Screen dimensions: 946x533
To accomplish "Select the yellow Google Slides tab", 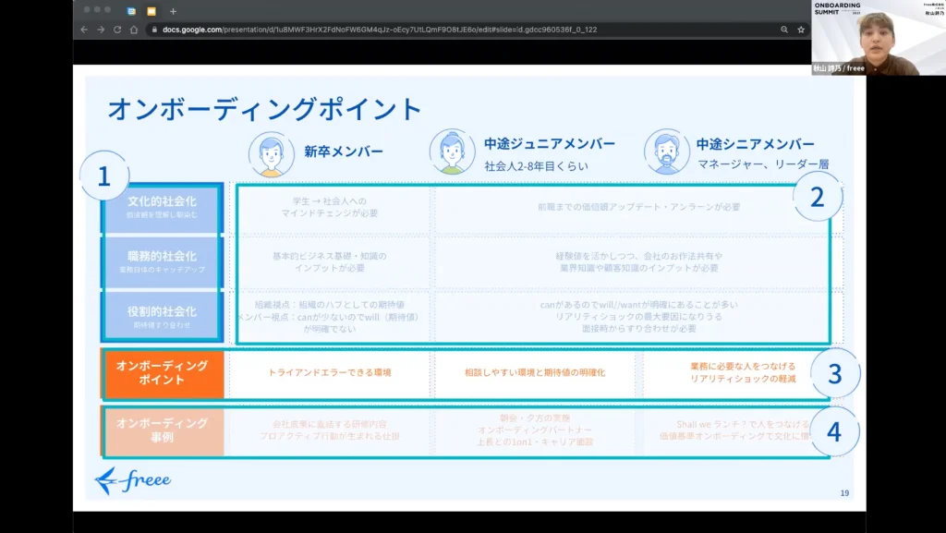I will (x=152, y=11).
